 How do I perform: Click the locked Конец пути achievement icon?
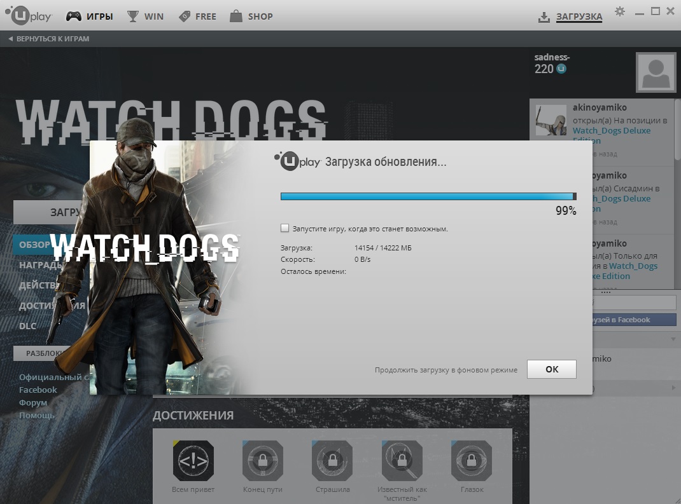click(x=263, y=461)
